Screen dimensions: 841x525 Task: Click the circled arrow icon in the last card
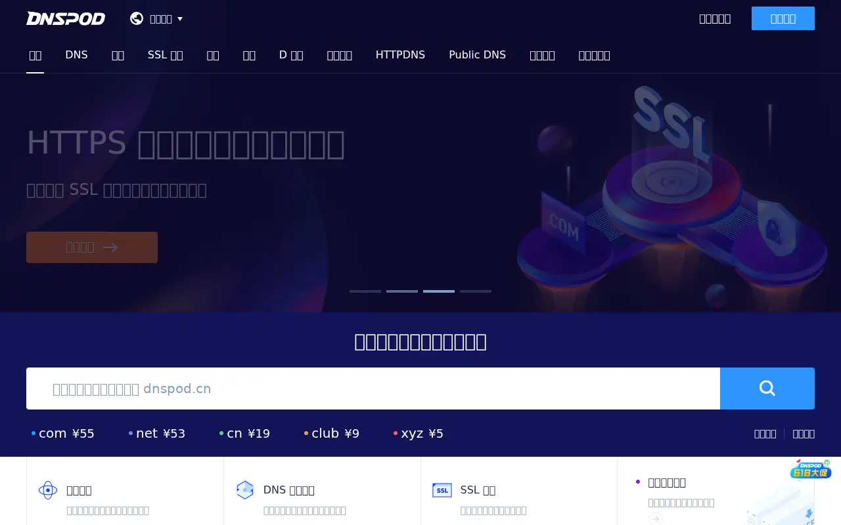[x=655, y=518]
